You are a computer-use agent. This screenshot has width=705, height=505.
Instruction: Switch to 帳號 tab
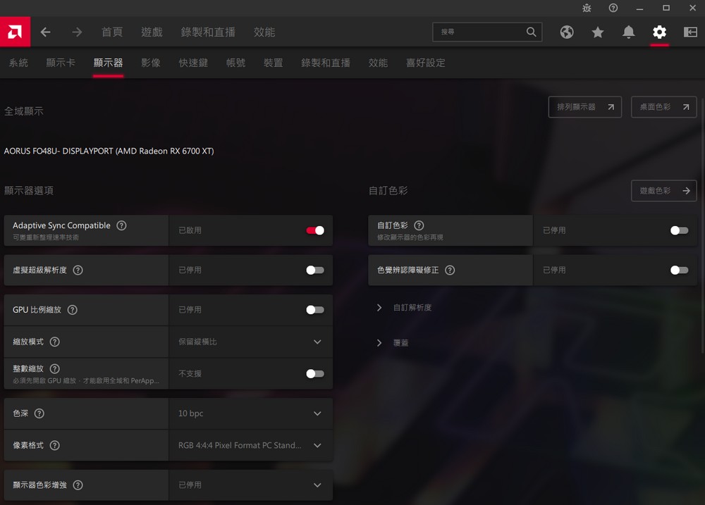tap(236, 63)
